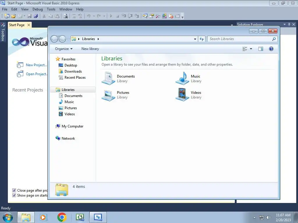298x223 pixels.
Task: Select My Computer in navigation pane
Action: [x=72, y=126]
